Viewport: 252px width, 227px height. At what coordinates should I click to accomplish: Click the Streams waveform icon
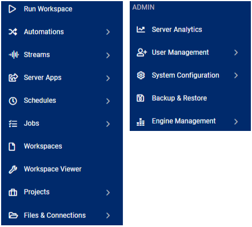[14, 55]
